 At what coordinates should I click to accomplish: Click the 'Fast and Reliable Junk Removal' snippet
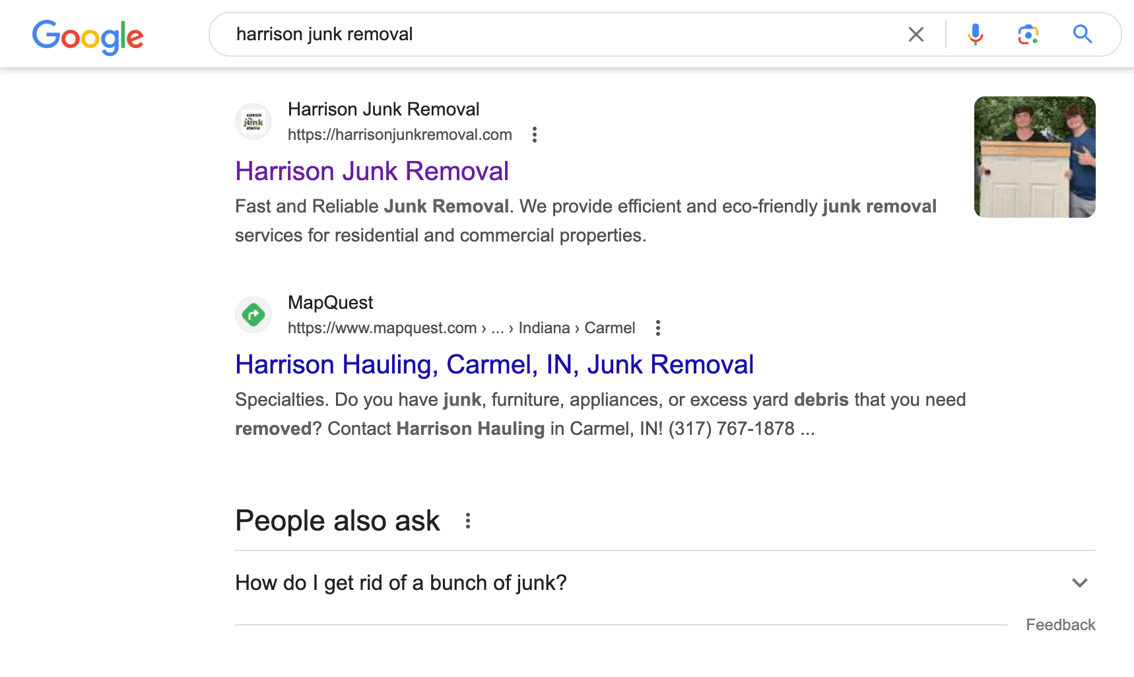[585, 220]
